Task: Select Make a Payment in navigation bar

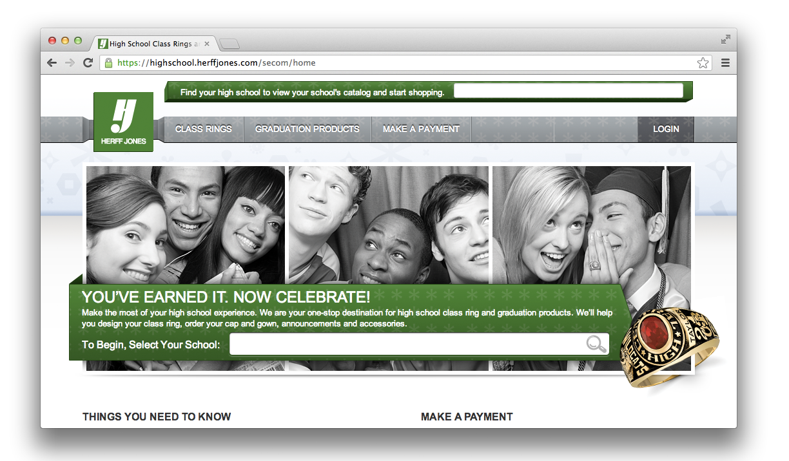Action: [x=421, y=129]
